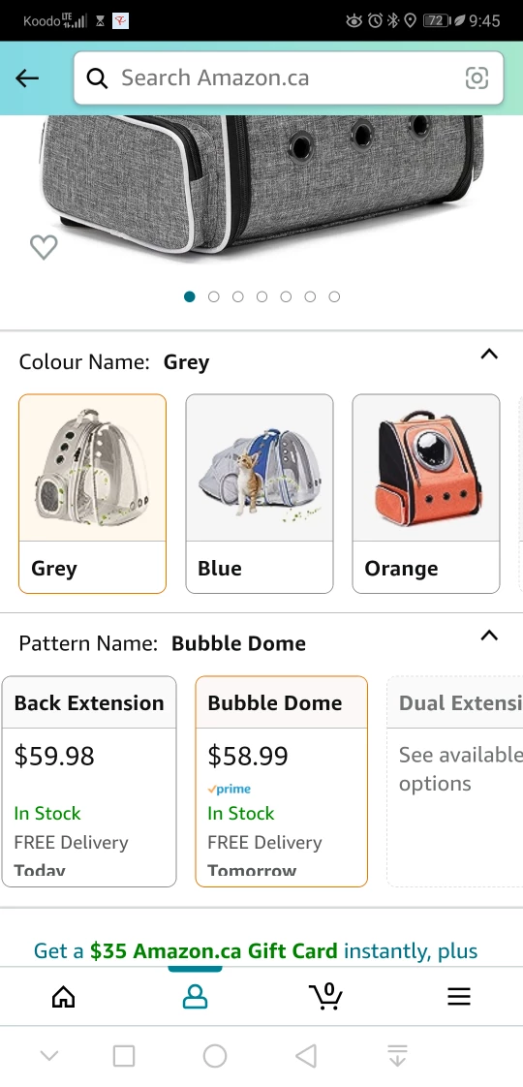Select the last image carousel dot

point(334,296)
